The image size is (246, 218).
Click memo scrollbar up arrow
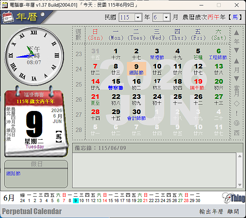pyautogui.click(x=240, y=156)
